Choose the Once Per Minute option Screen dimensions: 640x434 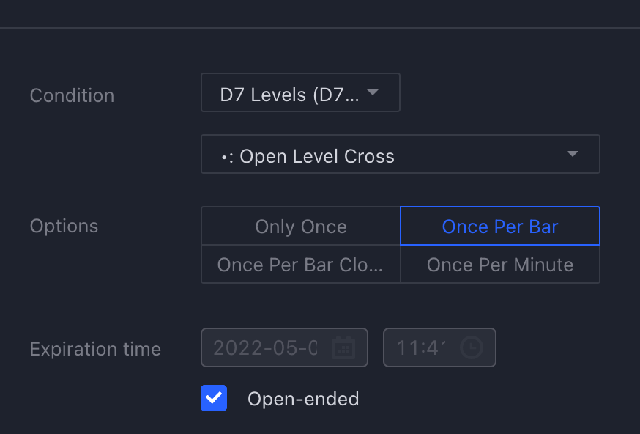tap(500, 265)
